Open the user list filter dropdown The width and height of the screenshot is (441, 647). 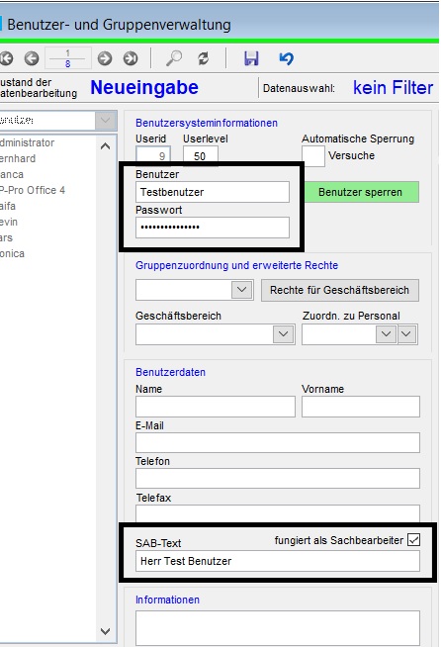pyautogui.click(x=106, y=121)
